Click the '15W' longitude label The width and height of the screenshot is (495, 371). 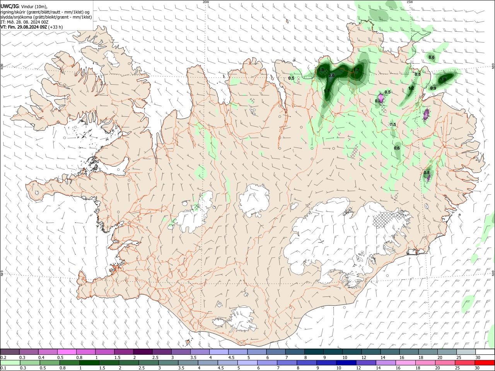410,2
